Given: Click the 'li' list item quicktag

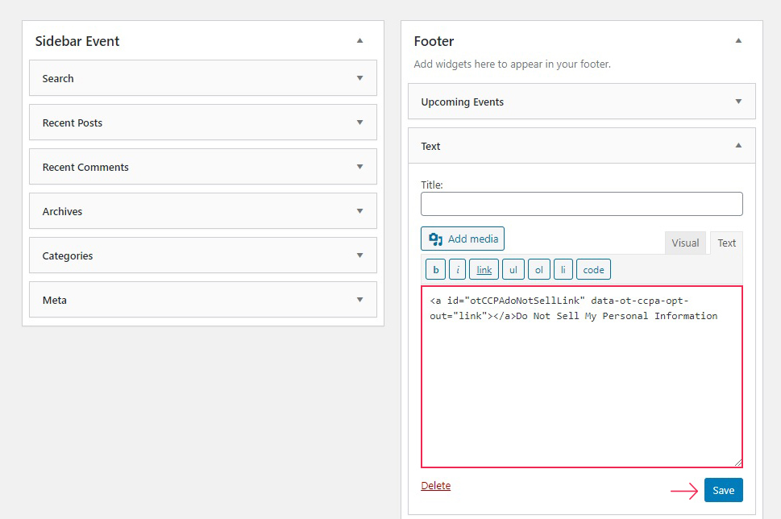Looking at the screenshot, I should tap(563, 269).
